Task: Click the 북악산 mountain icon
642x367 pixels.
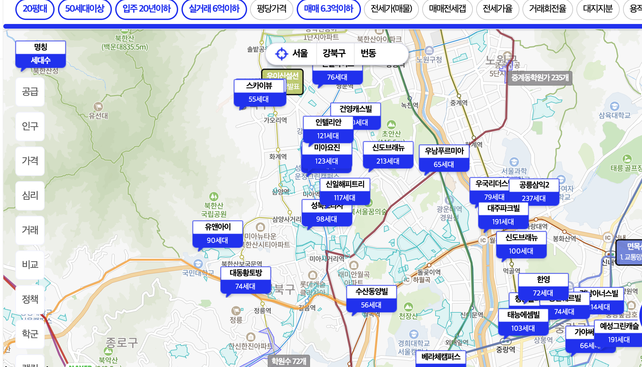Action: coord(108,351)
